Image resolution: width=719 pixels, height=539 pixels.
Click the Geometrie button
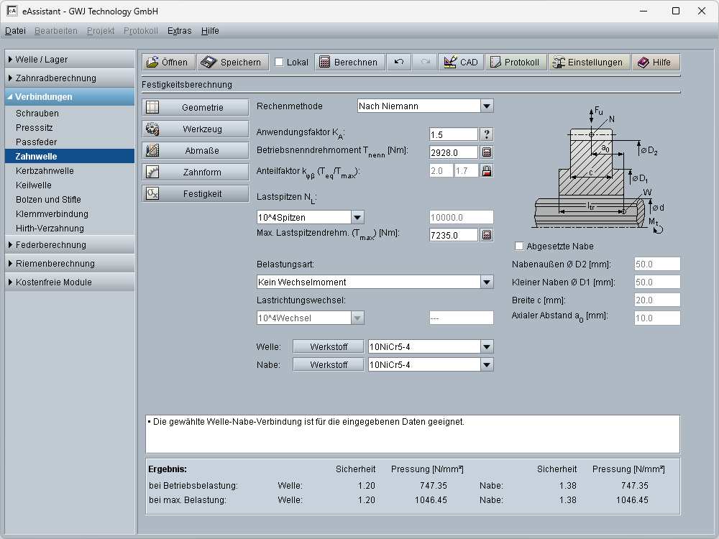(x=196, y=108)
